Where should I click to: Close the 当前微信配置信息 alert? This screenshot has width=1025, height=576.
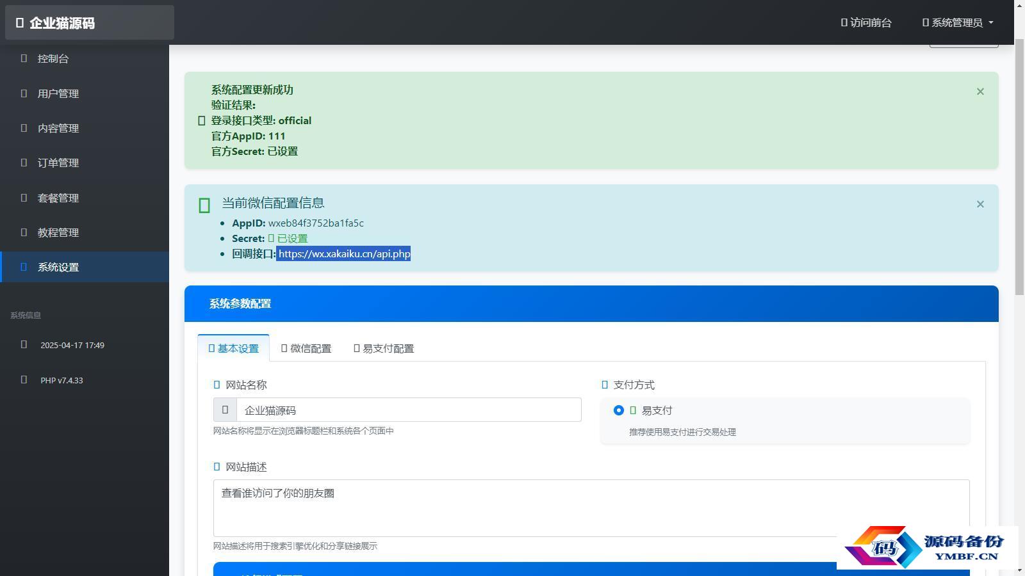coord(980,204)
